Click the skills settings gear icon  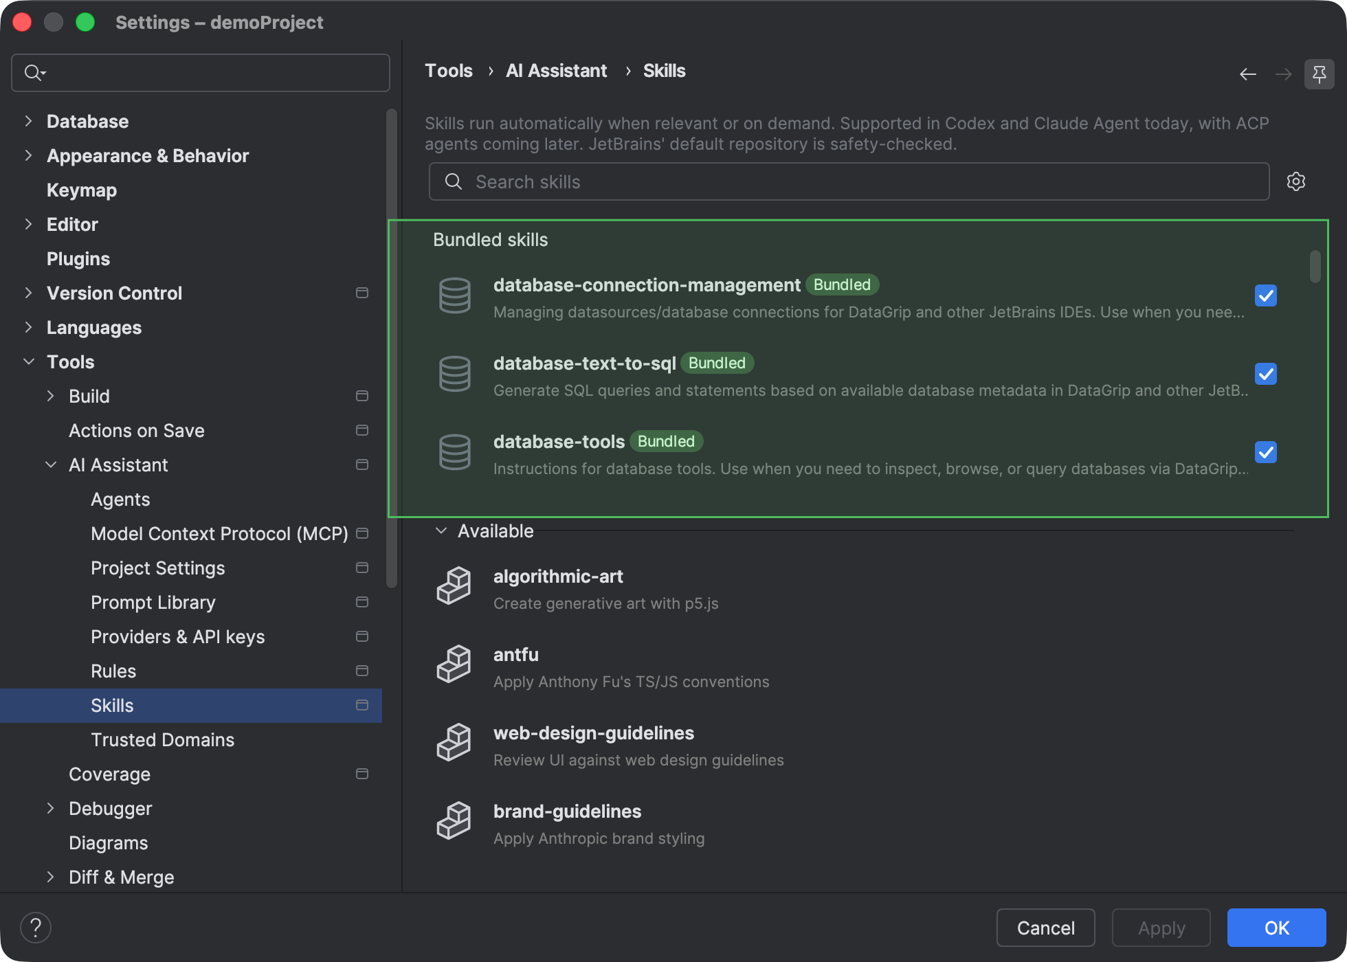tap(1296, 181)
